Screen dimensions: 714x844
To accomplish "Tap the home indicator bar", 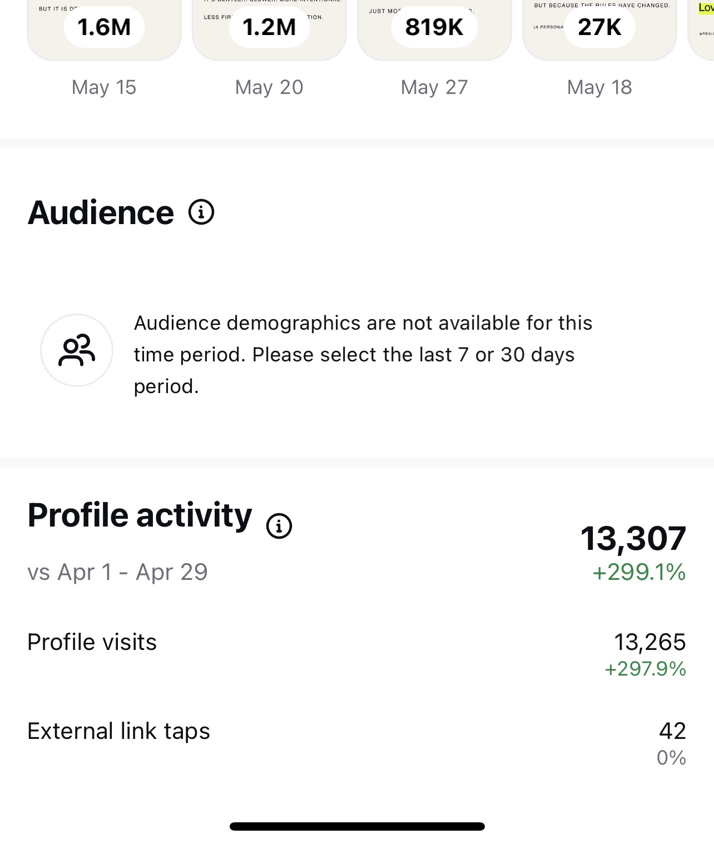I will (357, 826).
